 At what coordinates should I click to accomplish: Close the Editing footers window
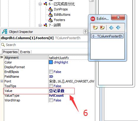coord(118,17)
